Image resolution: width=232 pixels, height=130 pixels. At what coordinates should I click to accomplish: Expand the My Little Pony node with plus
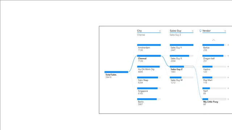228,99
